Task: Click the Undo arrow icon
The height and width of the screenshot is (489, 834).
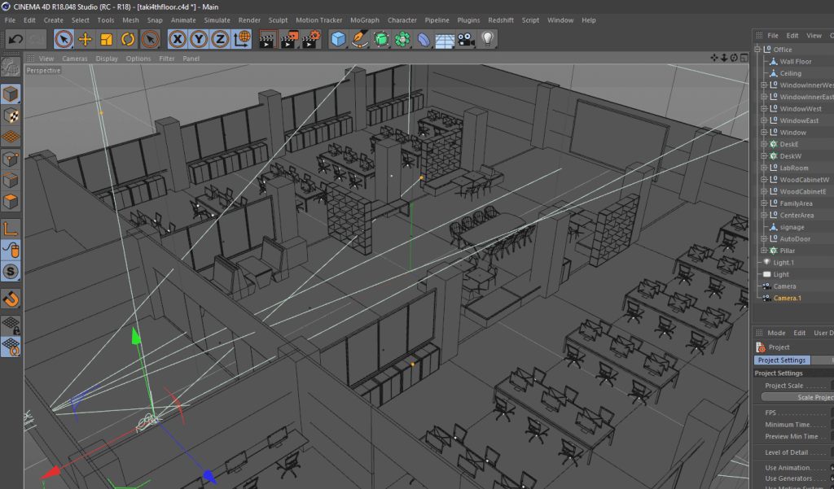Action: [15, 39]
